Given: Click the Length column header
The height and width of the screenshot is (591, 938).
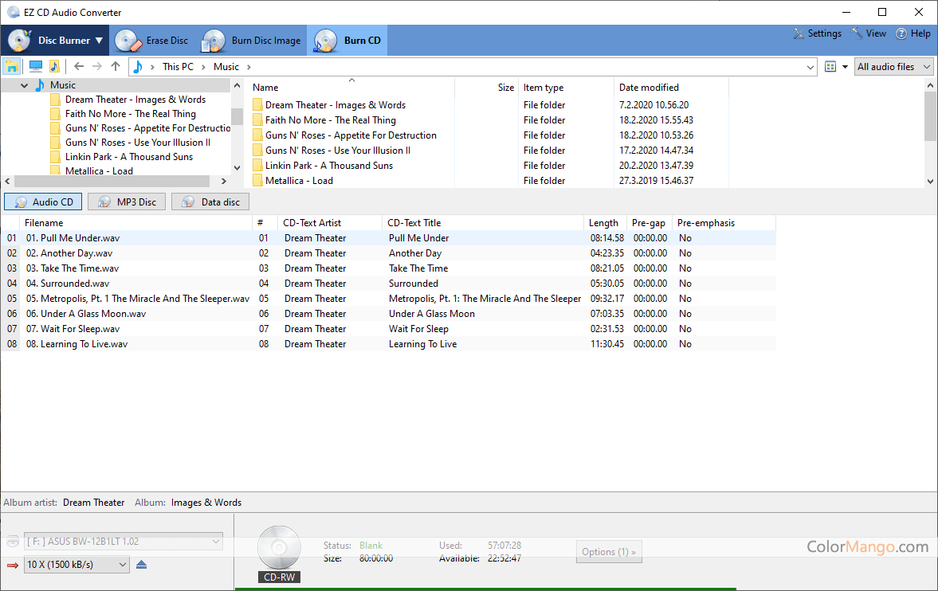Looking at the screenshot, I should pyautogui.click(x=603, y=222).
